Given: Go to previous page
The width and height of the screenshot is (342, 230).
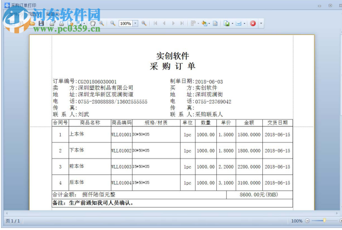Looking at the screenshot, I should click(164, 23).
